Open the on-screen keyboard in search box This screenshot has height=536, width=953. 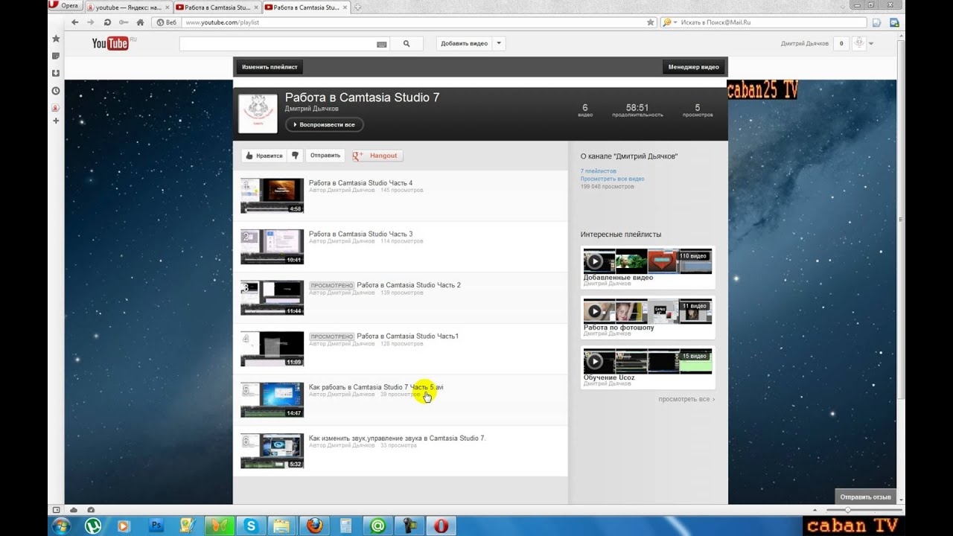click(x=382, y=44)
